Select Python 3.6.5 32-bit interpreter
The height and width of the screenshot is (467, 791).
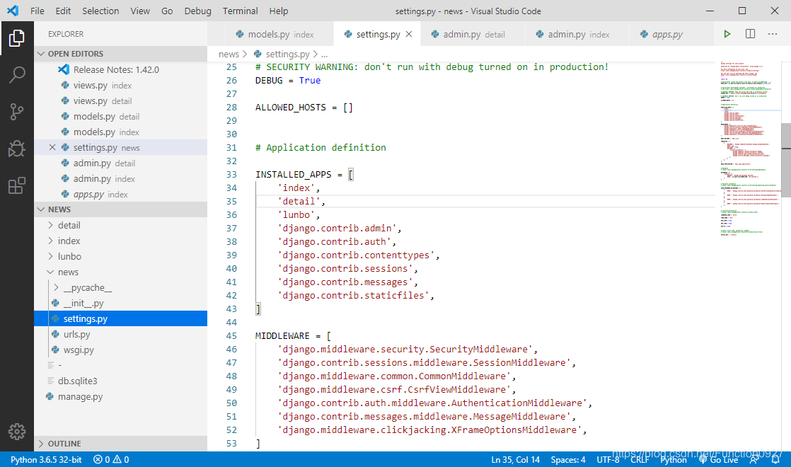[46, 459]
